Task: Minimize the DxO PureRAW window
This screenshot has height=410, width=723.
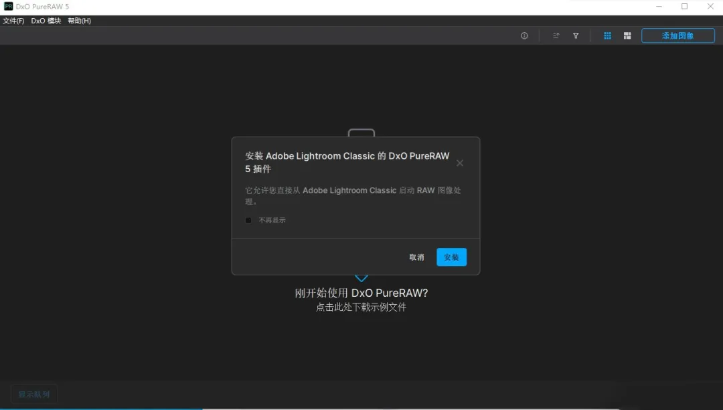Action: point(659,7)
